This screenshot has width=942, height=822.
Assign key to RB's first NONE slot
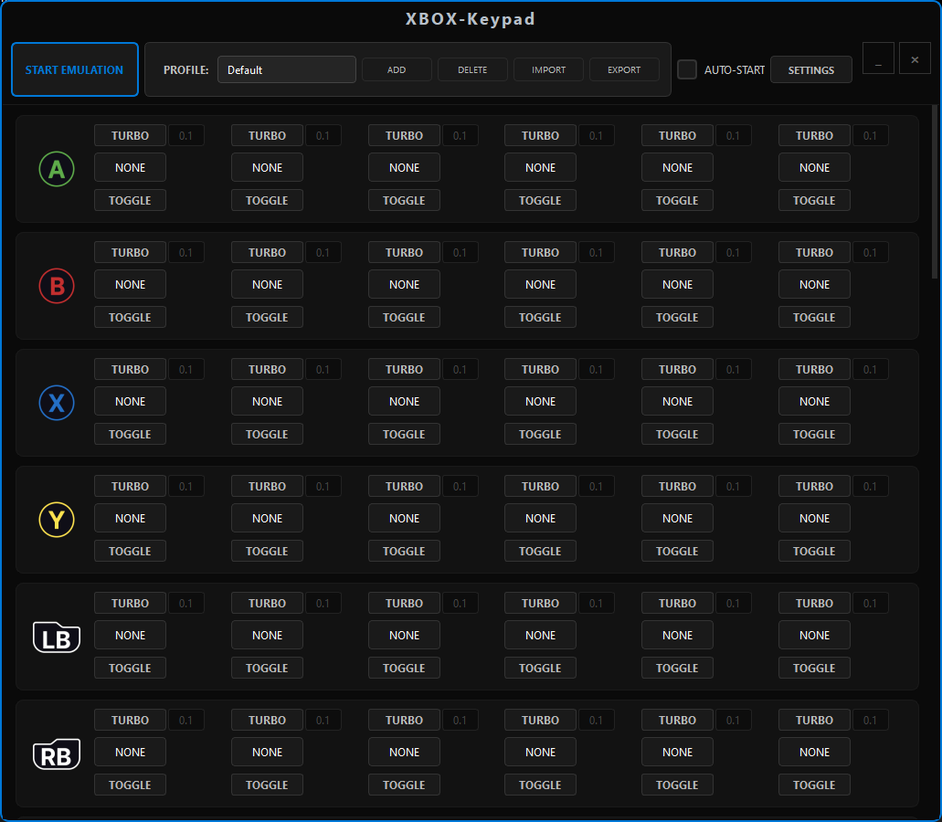(130, 752)
